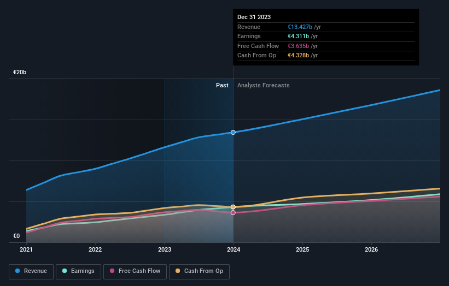
Task: Click the Analysts Forecasts label
Action: coord(263,85)
